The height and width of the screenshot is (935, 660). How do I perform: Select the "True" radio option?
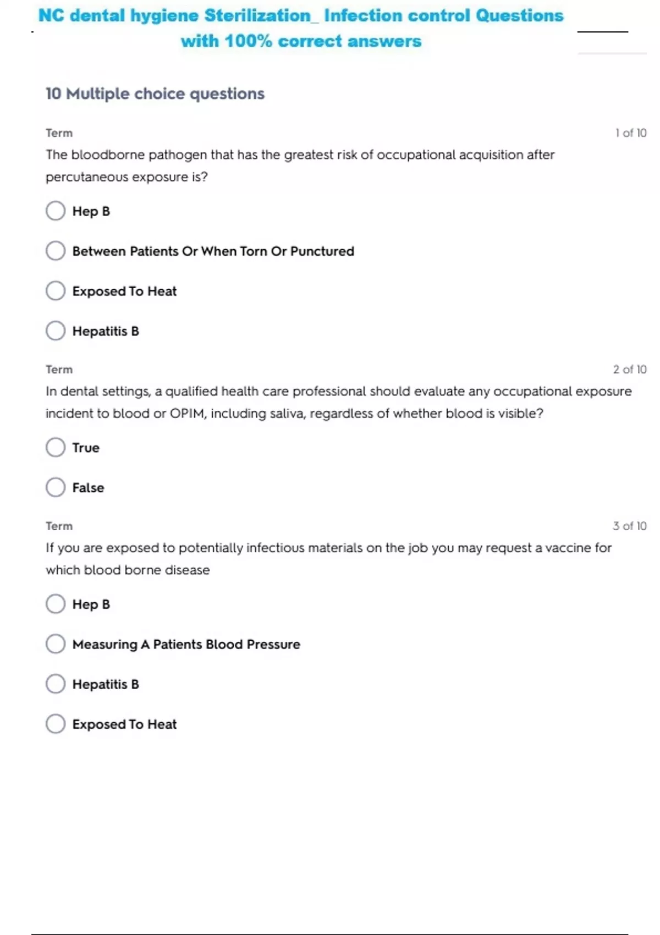click(56, 448)
